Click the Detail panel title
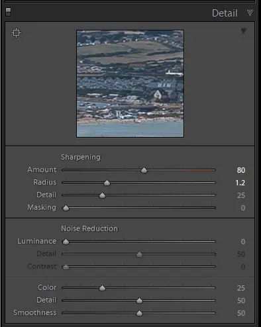 pyautogui.click(x=225, y=13)
